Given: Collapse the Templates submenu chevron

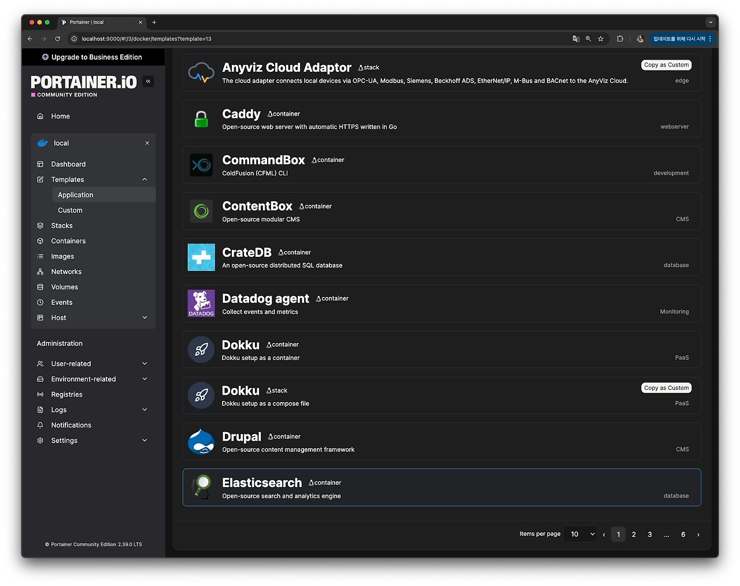Looking at the screenshot, I should tap(145, 180).
